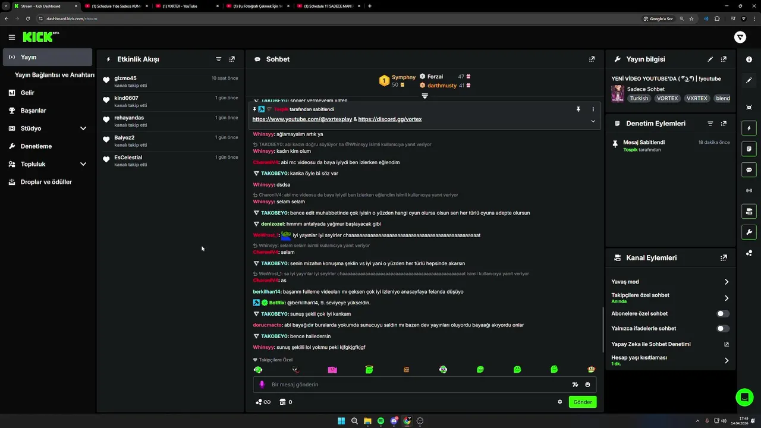Enable Yalnızca ifadelerle sohbet switch

(723, 329)
